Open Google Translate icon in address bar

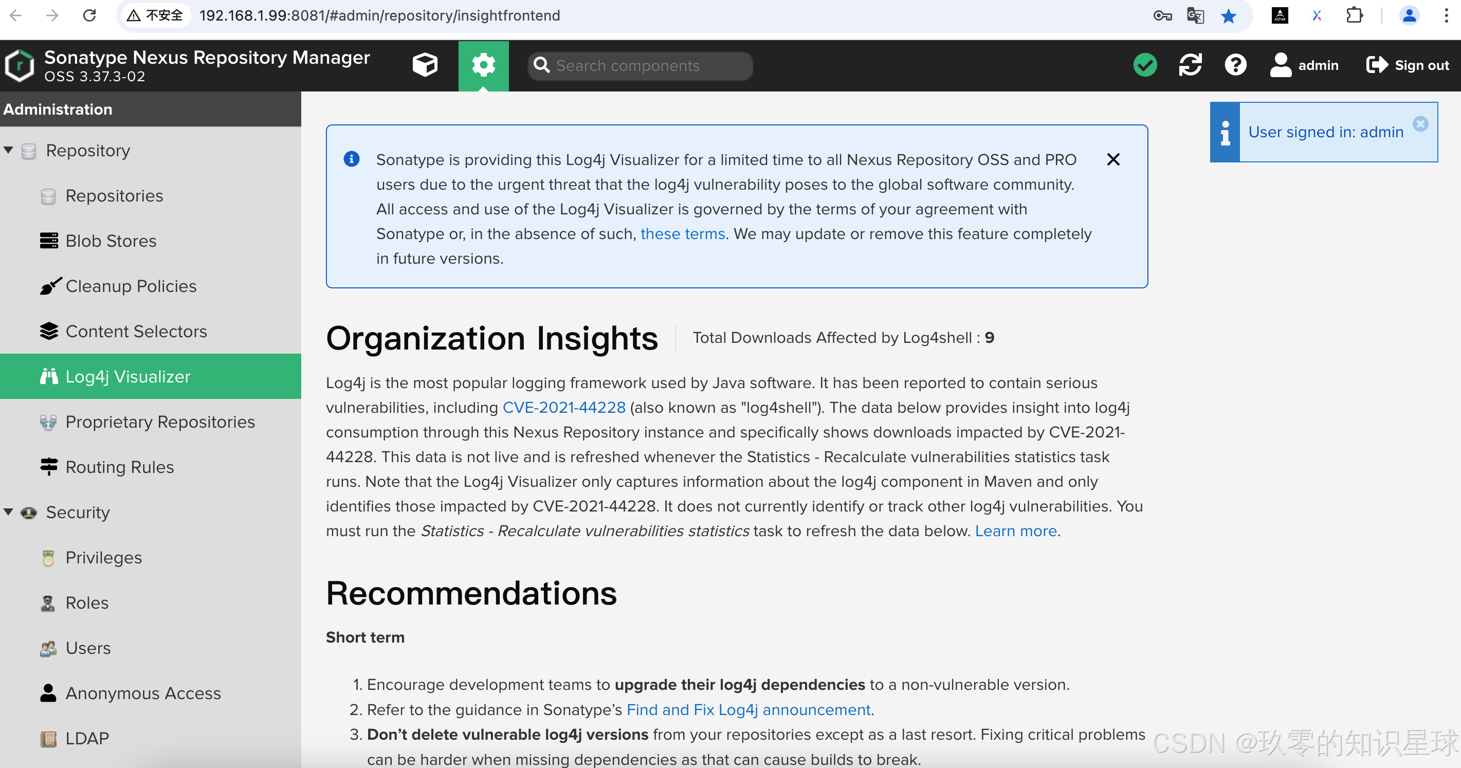point(1195,16)
